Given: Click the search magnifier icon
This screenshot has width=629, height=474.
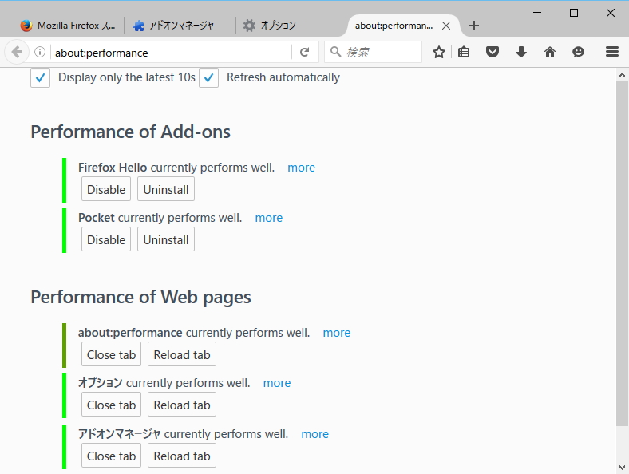Looking at the screenshot, I should (x=335, y=52).
